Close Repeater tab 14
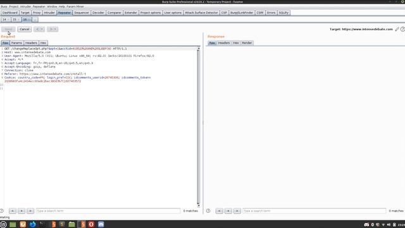 coord(8,20)
